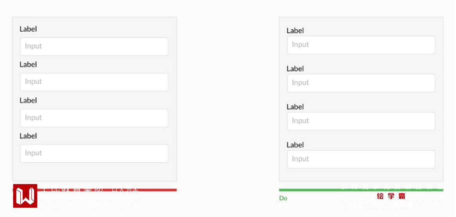
Task: Focus the last Input field in the right form
Action: [x=361, y=159]
